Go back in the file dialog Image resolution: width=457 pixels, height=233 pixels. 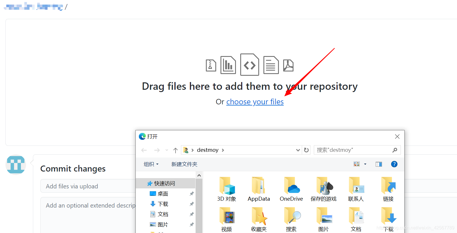[144, 150]
